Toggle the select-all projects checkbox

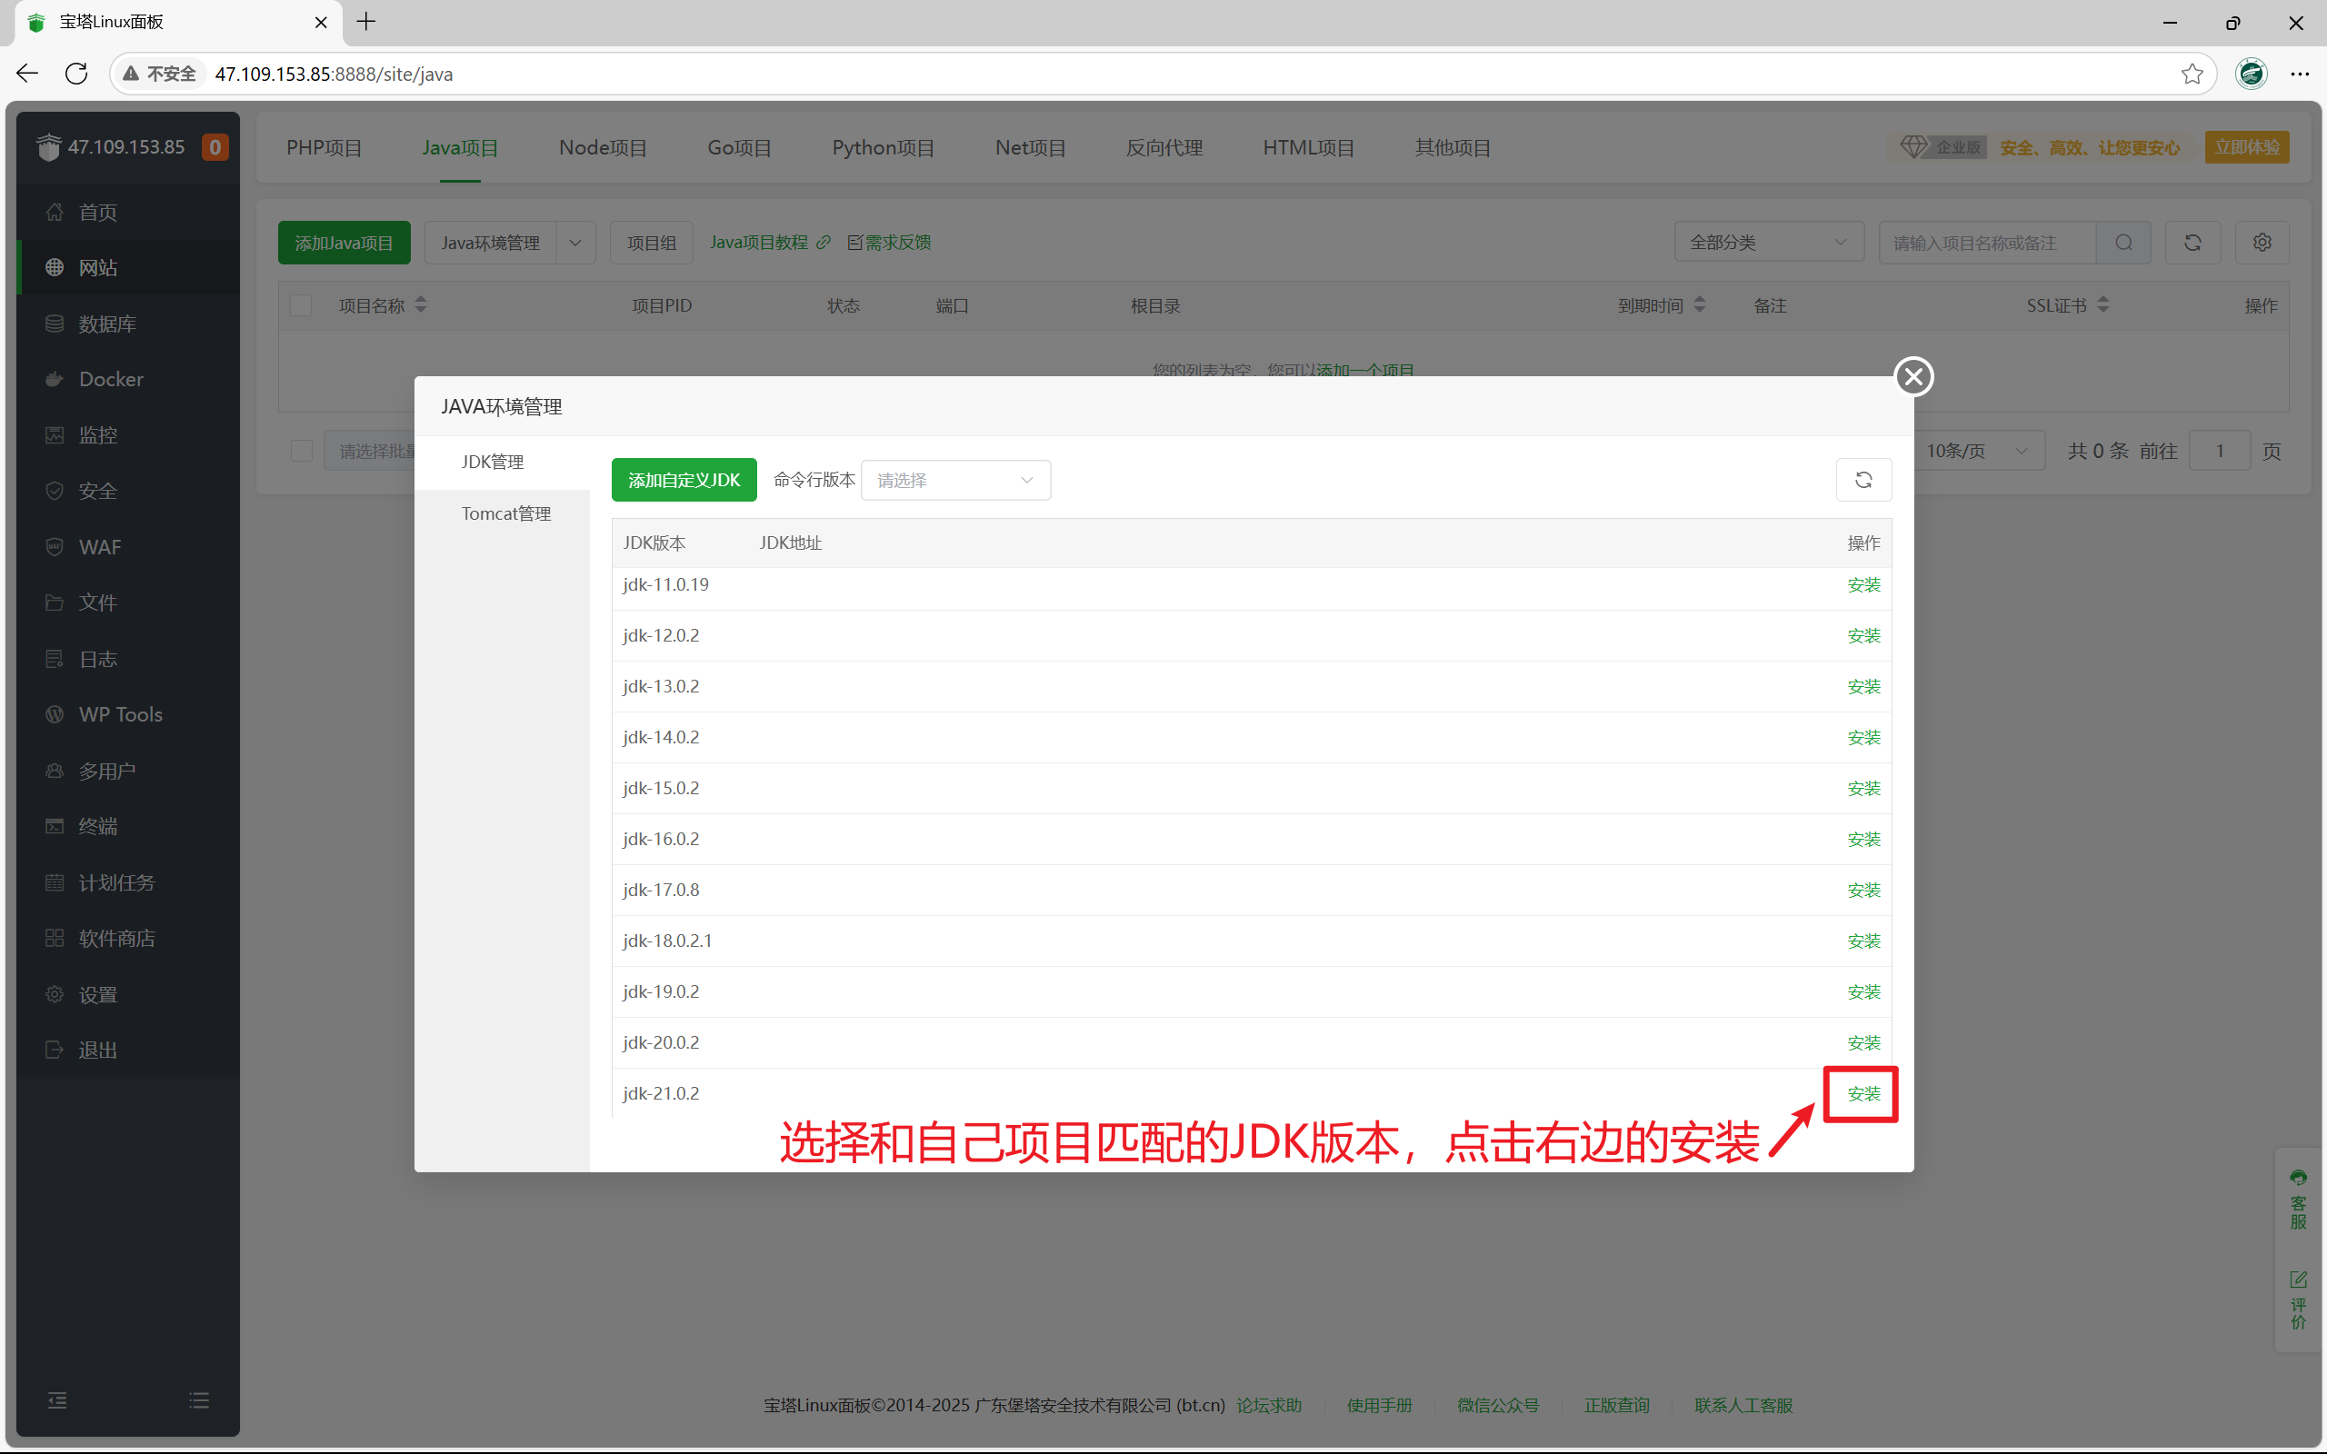point(301,306)
